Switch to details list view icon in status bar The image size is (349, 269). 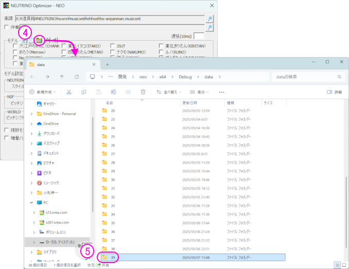338,265
